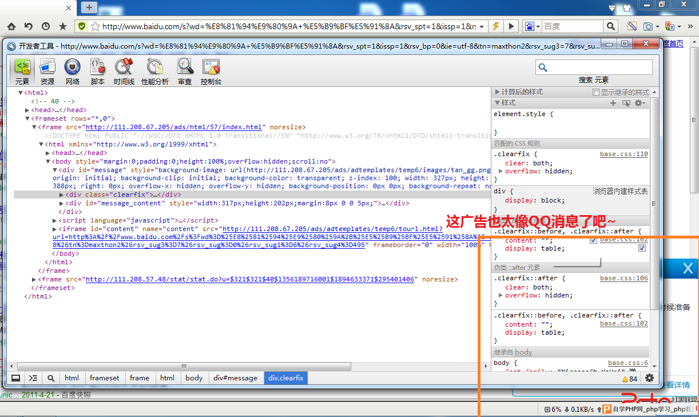The image size is (699, 417).
Task: Expand the div id message_content node
Action: click(62, 203)
